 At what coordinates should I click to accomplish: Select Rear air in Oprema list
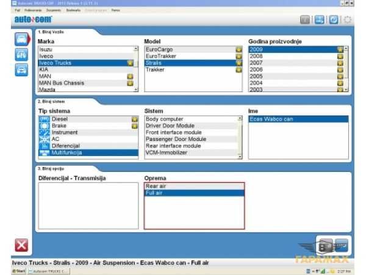click(x=195, y=186)
